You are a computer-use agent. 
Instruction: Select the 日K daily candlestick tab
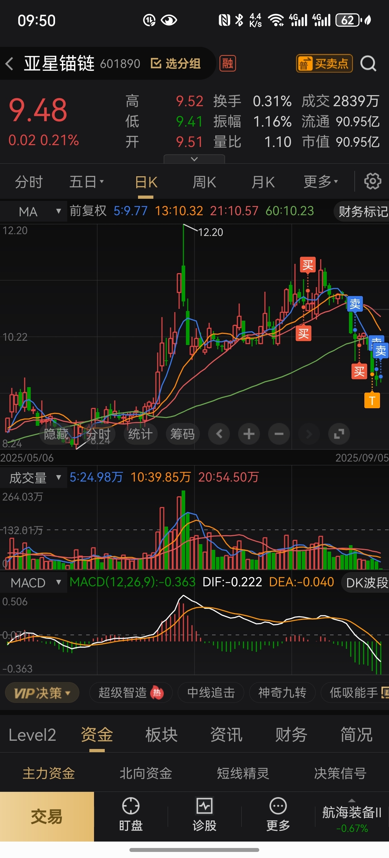pyautogui.click(x=146, y=182)
